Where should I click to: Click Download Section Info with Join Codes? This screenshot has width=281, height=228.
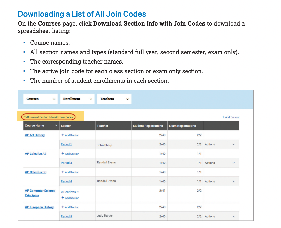[48, 117]
